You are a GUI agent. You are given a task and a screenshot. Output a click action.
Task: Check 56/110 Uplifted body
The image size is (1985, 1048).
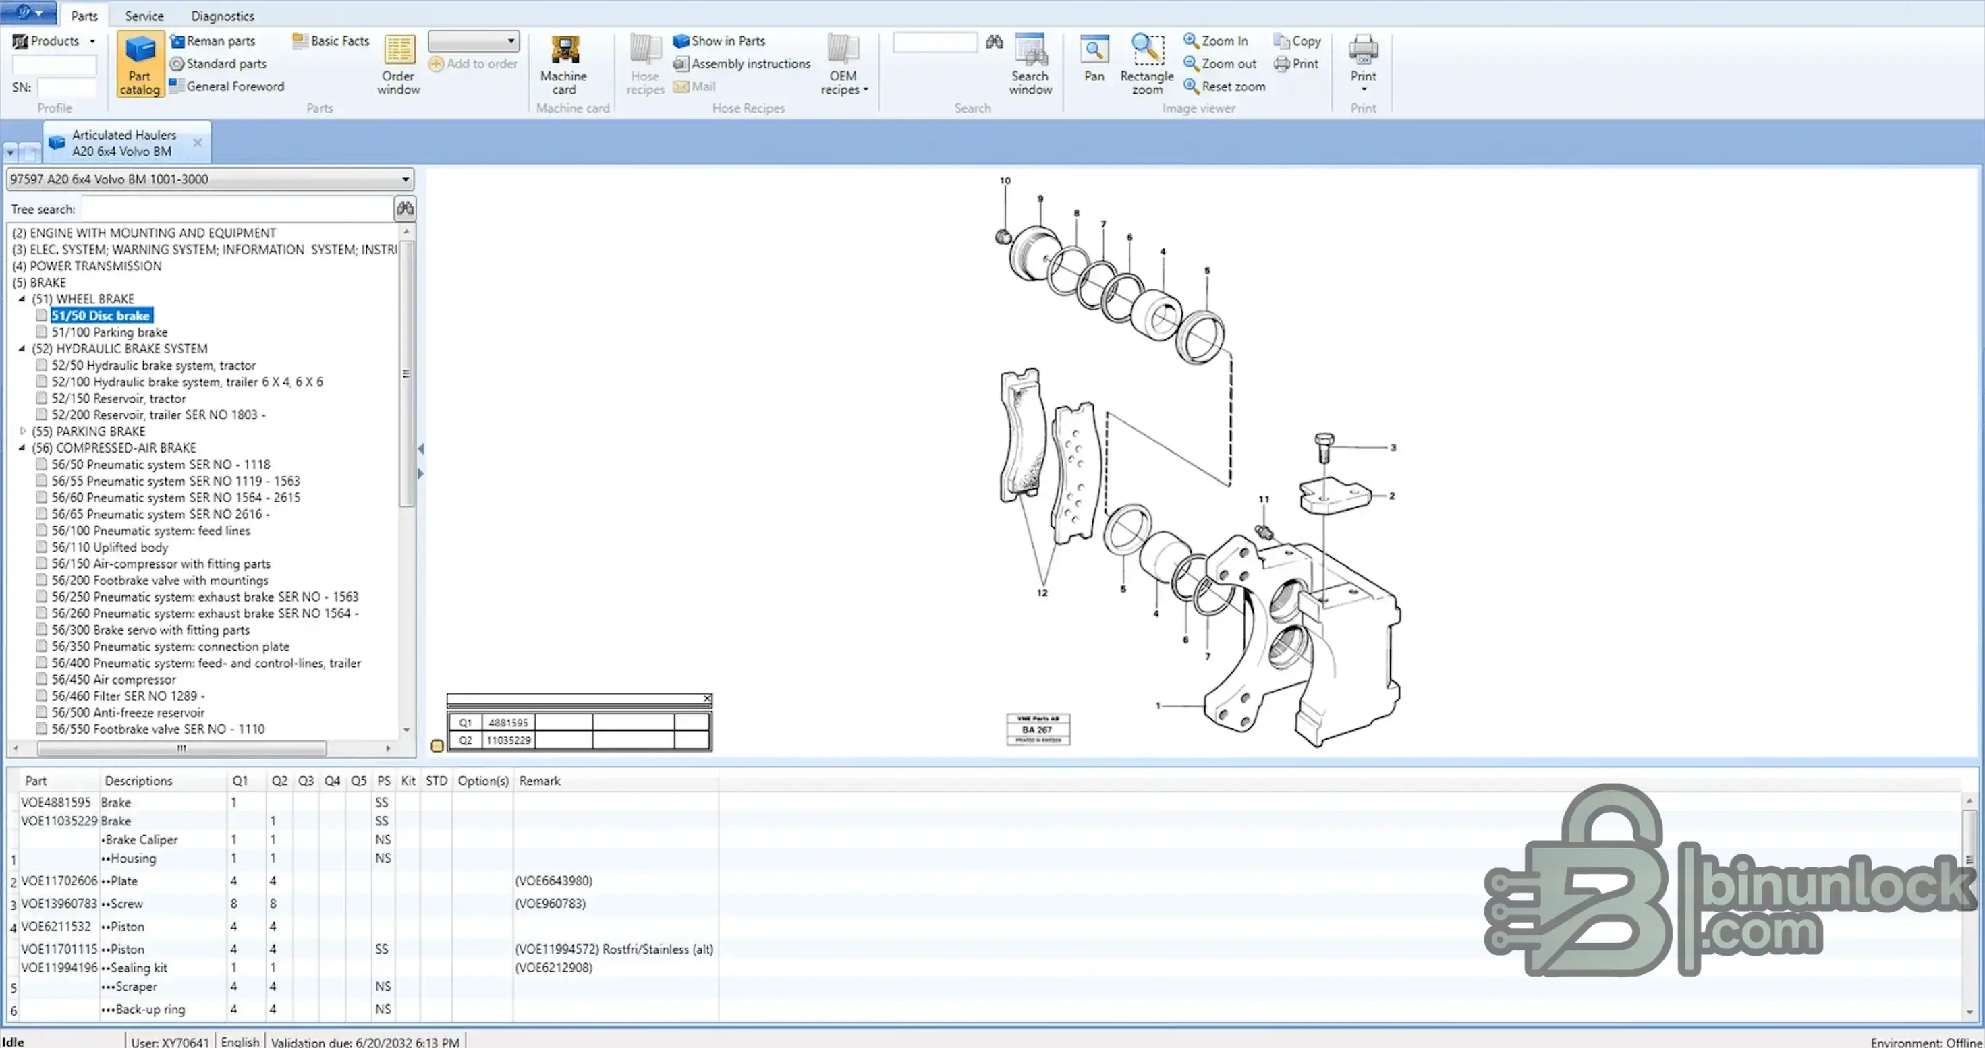(42, 548)
